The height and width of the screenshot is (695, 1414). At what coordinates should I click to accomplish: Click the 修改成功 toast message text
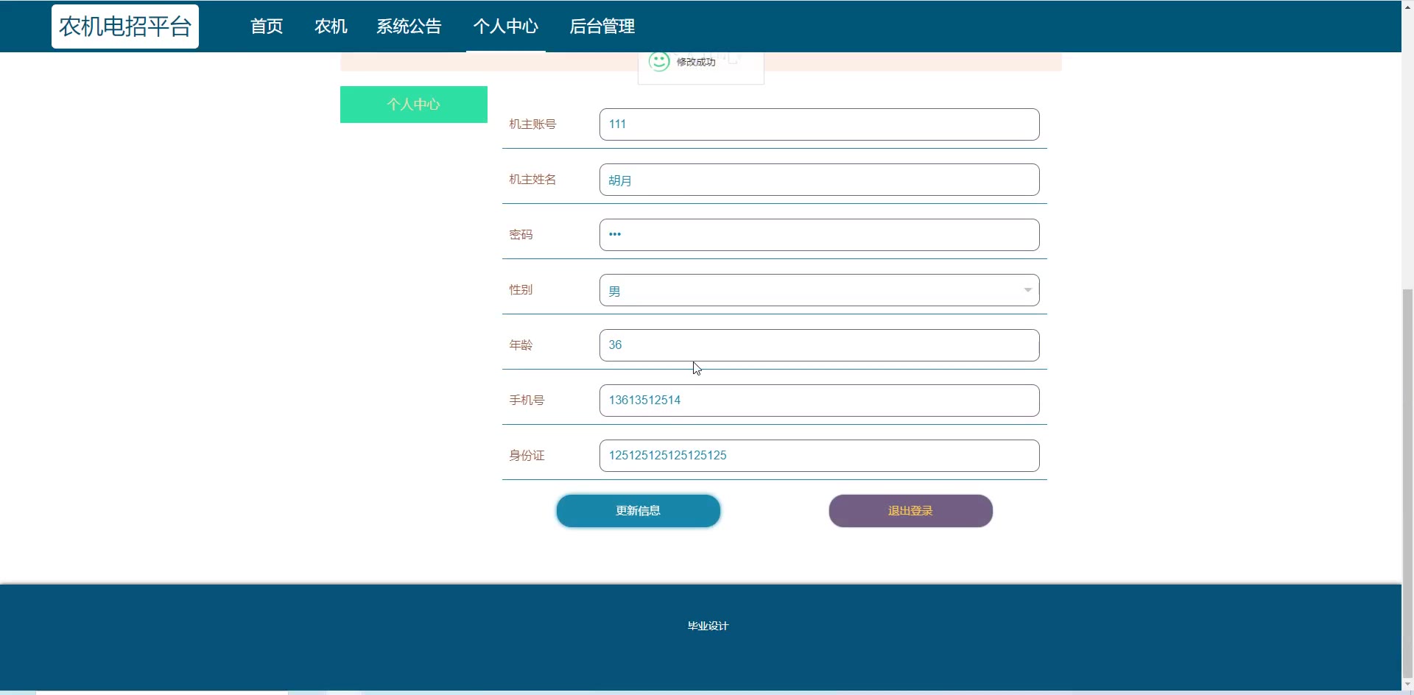696,62
